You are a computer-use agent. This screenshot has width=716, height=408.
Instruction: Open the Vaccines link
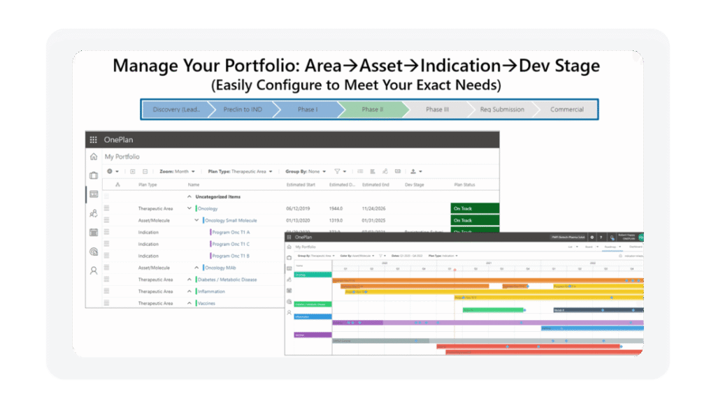(x=206, y=303)
